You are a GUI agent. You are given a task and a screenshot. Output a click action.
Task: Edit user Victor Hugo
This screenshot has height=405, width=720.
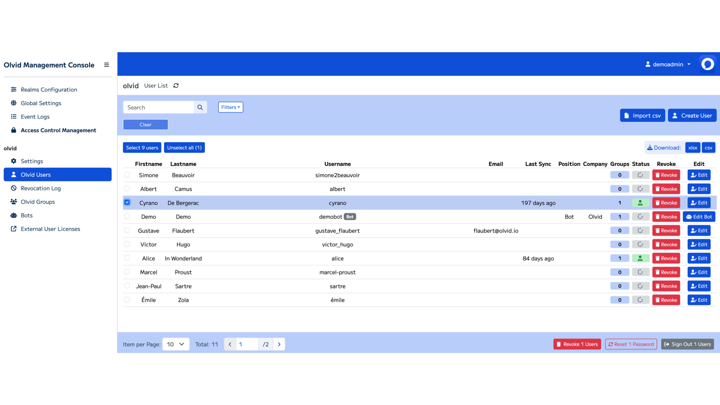(699, 245)
